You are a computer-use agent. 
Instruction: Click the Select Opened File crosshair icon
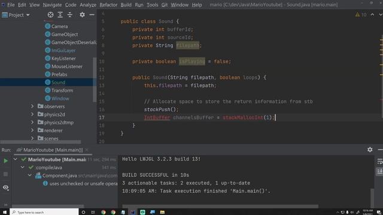coord(50,15)
